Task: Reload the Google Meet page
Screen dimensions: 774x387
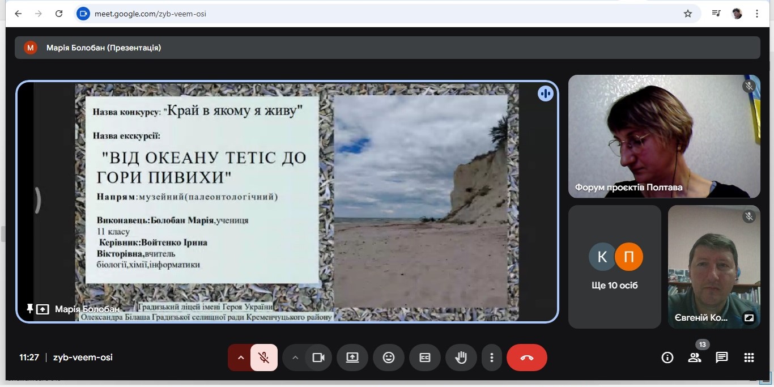Action: tap(59, 14)
